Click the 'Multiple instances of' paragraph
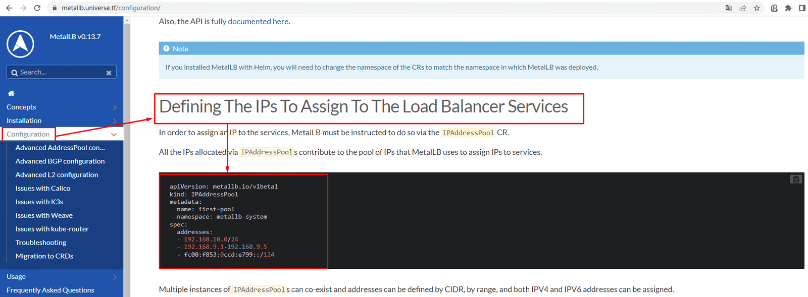 click(416, 289)
